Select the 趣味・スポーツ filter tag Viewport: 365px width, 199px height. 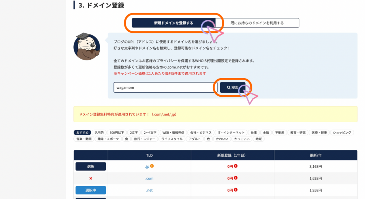108,139
